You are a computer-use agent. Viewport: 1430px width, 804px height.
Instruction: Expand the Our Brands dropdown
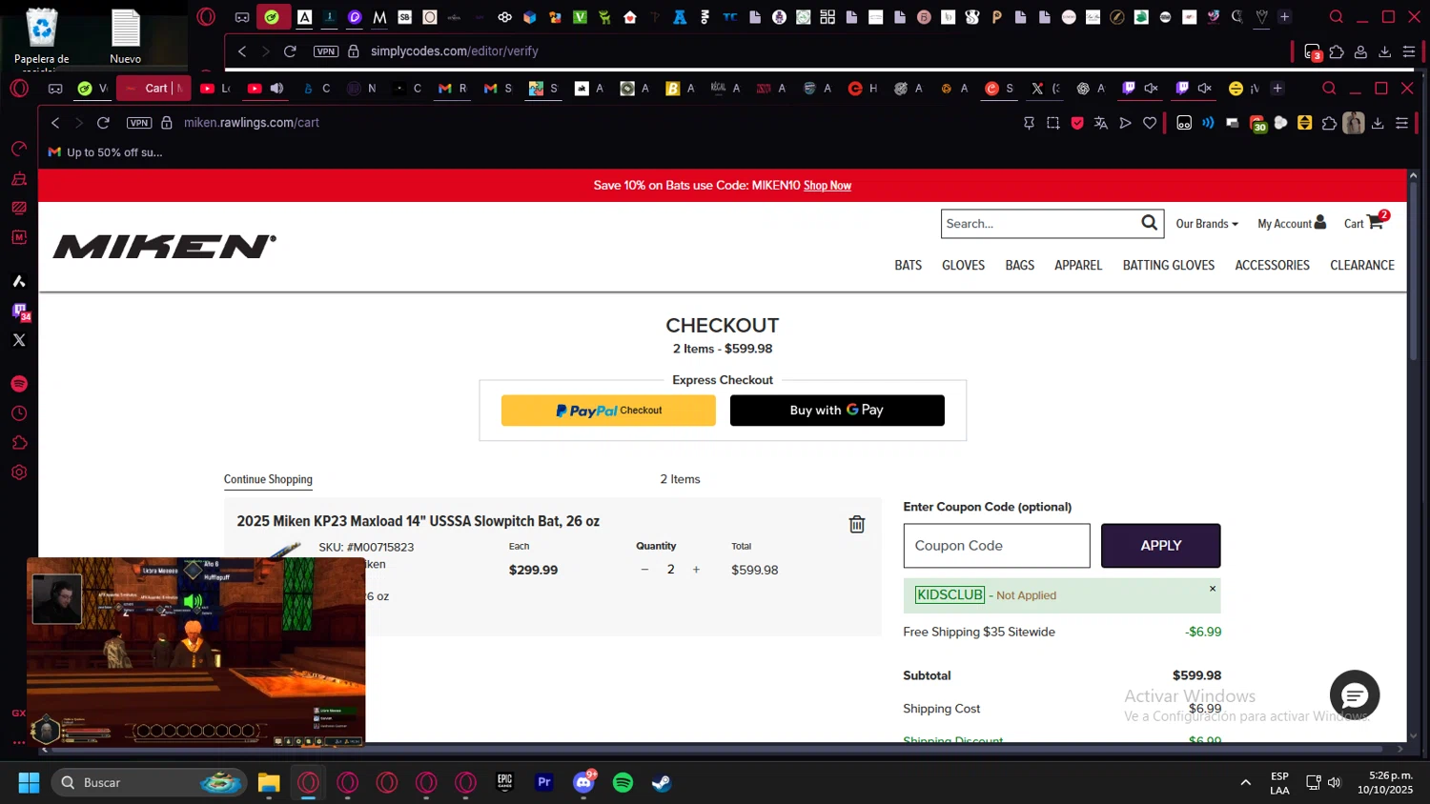click(x=1207, y=224)
